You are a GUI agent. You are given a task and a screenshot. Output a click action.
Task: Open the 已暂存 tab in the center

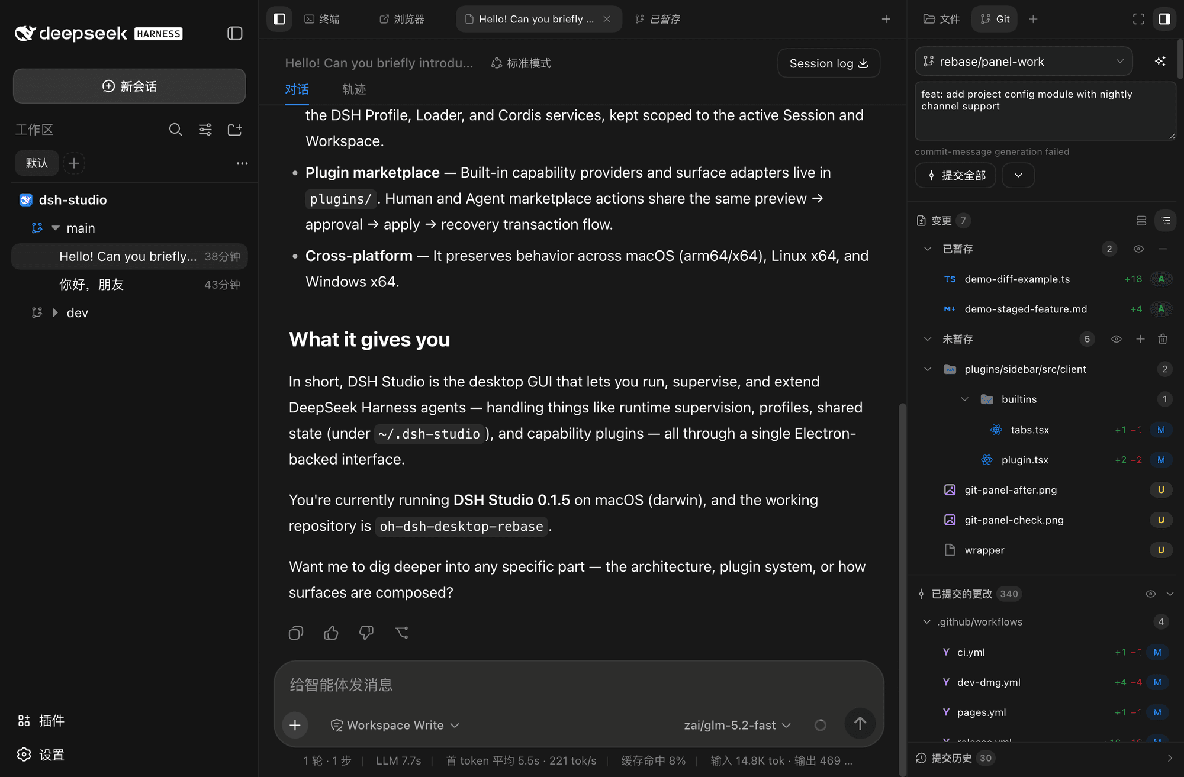click(x=658, y=19)
